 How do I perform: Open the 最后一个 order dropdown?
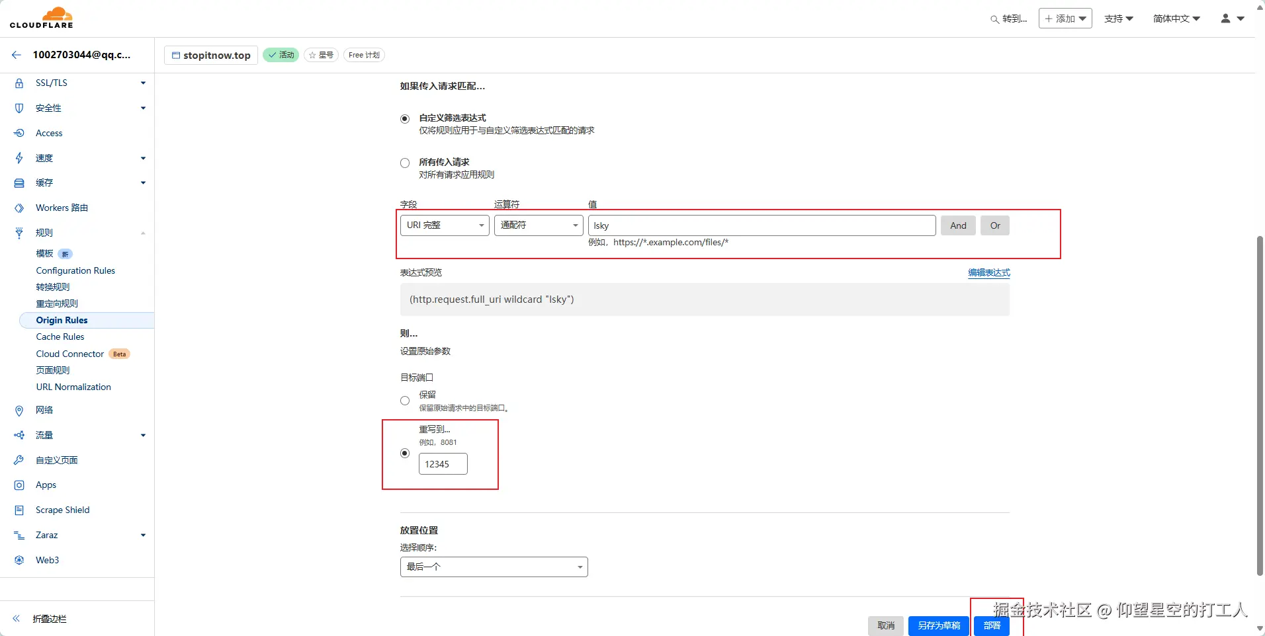click(x=494, y=567)
